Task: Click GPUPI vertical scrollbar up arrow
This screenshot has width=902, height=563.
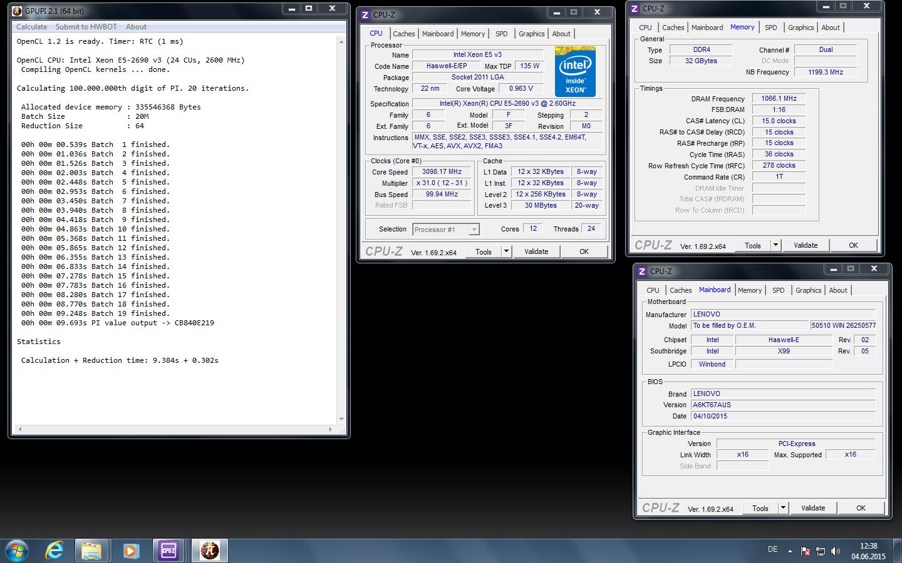Action: 341,41
